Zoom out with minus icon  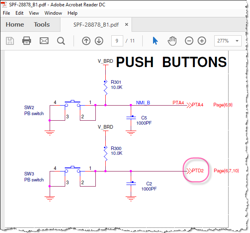189,41
